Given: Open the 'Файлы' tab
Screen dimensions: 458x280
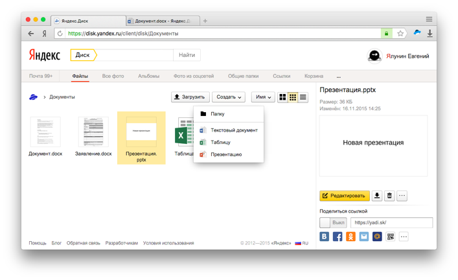Looking at the screenshot, I should pyautogui.click(x=80, y=76).
